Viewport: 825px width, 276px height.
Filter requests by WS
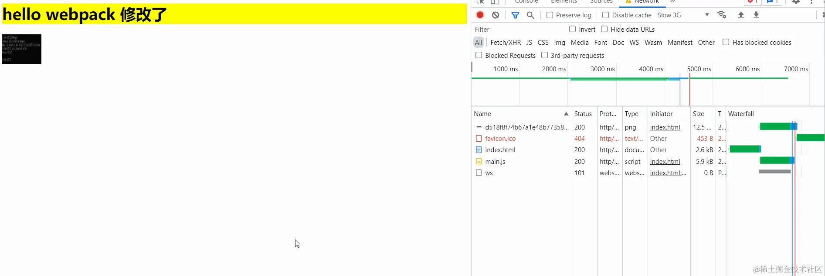(x=634, y=43)
